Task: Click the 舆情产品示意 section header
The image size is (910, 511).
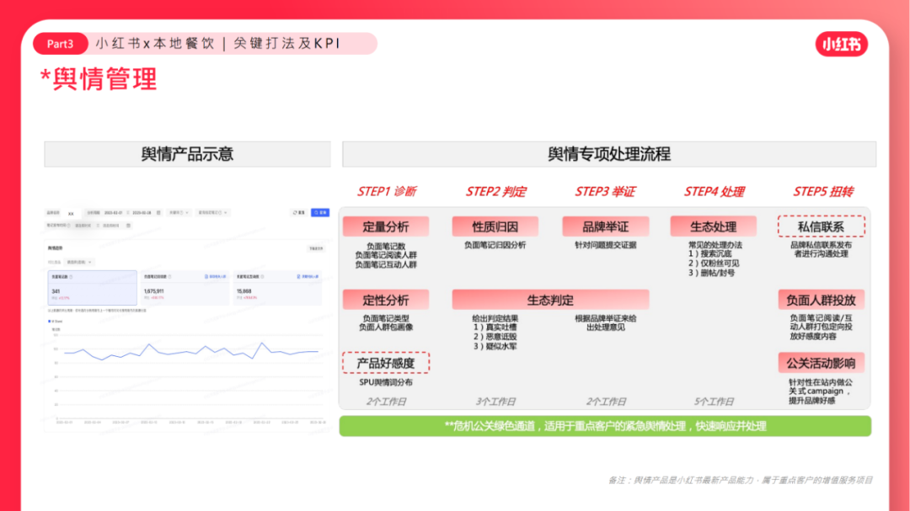Action: tap(187, 154)
